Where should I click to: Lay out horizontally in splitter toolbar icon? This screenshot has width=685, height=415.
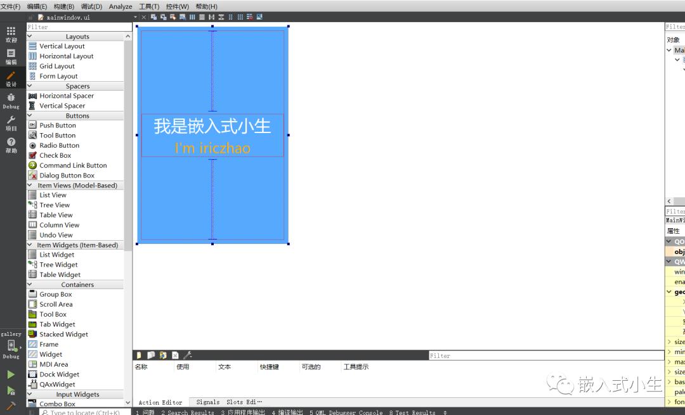(x=211, y=17)
